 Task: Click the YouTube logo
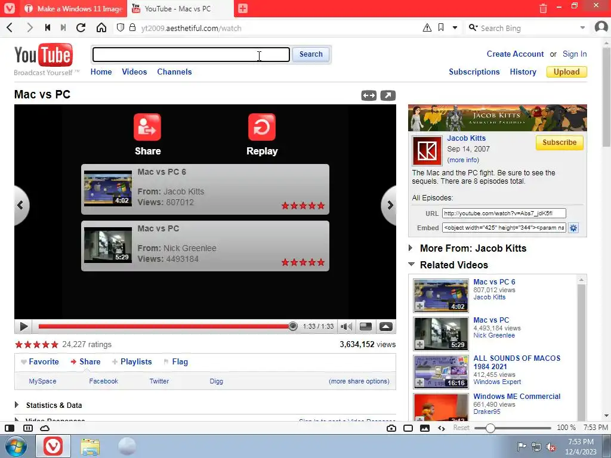coord(44,55)
